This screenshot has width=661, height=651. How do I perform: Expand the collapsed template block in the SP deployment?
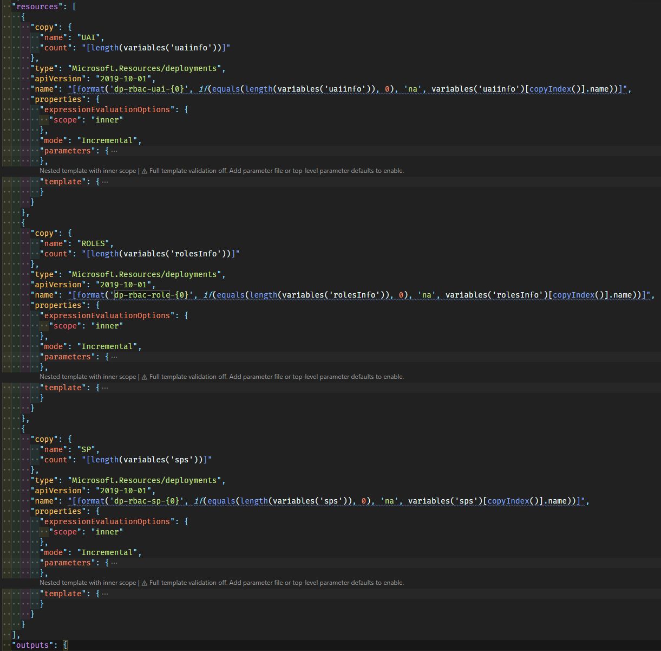click(105, 593)
